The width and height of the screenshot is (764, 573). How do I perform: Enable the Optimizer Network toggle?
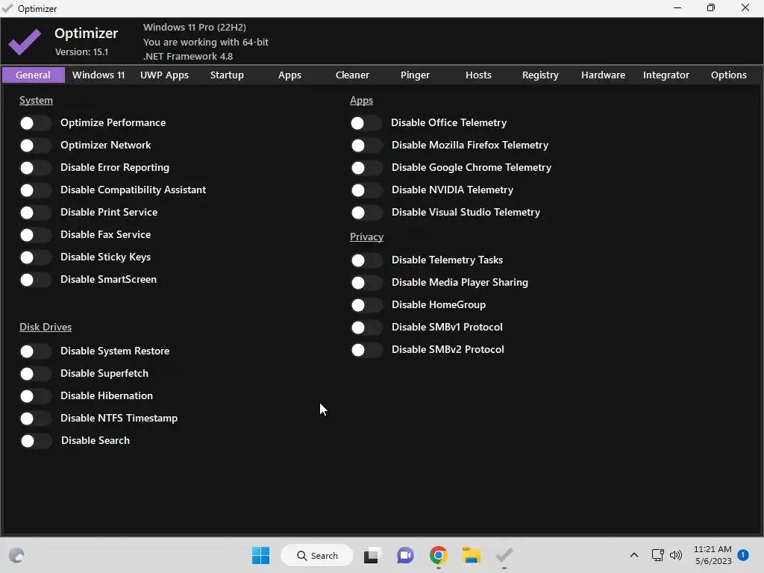[35, 145]
